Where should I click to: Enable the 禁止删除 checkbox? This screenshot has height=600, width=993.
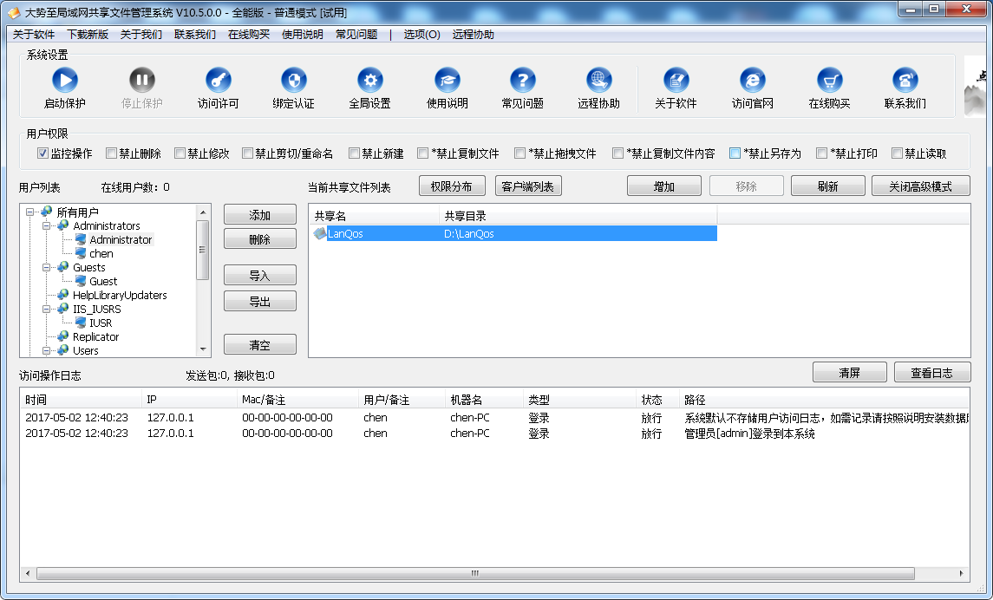[111, 153]
